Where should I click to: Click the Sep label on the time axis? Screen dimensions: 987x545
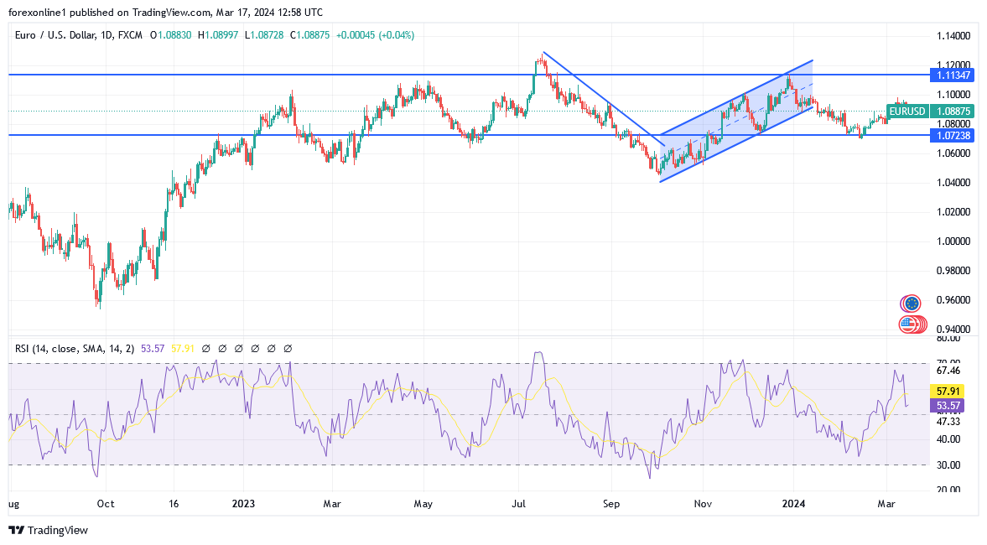(x=611, y=503)
